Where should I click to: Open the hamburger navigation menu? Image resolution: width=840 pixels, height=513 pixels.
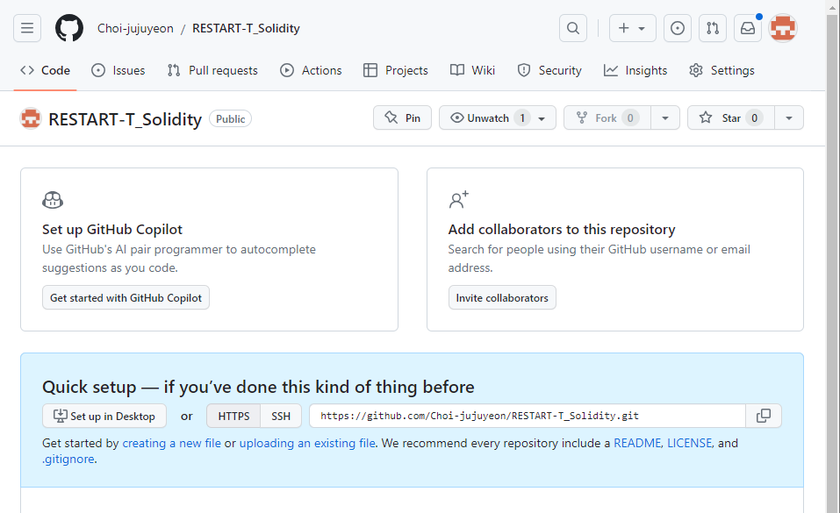coord(27,28)
